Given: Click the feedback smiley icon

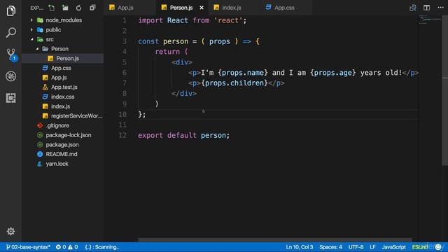Looking at the screenshot, I should (438, 247).
